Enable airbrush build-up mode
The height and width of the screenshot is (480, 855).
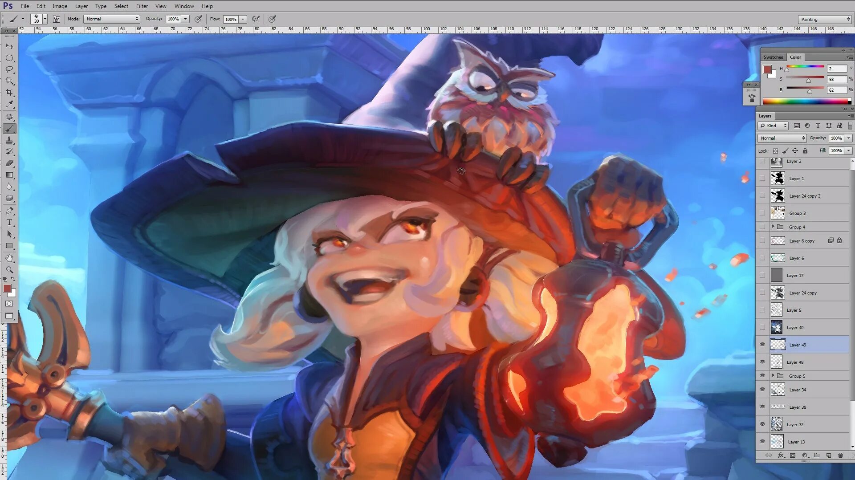click(256, 19)
